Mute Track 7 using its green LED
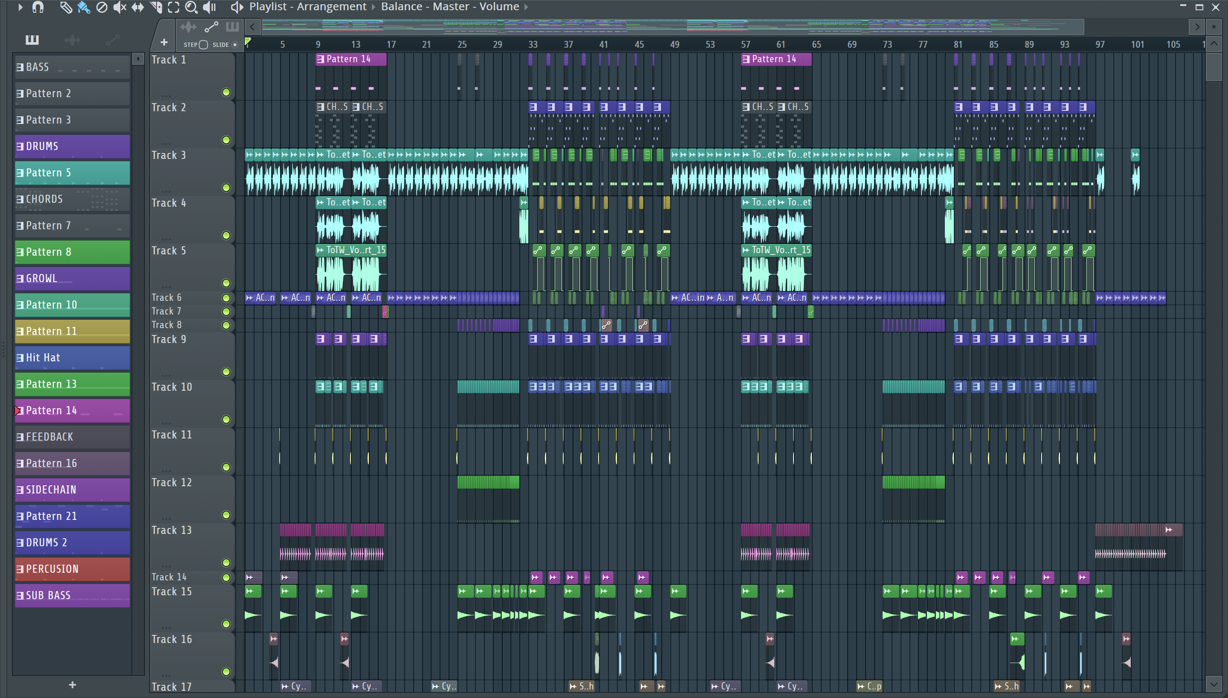Viewport: 1228px width, 698px height. (226, 311)
